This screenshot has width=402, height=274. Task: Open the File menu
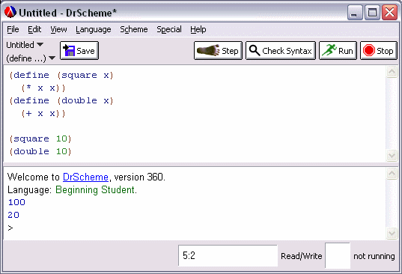[x=13, y=29]
